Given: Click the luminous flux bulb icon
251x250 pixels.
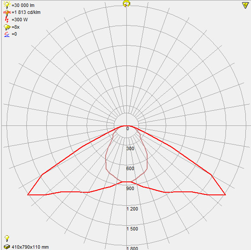Looking at the screenshot, I should (7, 5).
